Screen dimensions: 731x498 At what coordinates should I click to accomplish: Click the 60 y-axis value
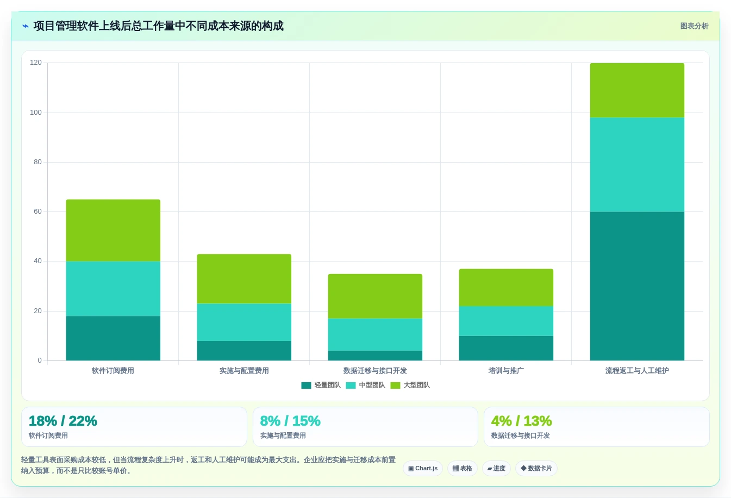click(38, 211)
